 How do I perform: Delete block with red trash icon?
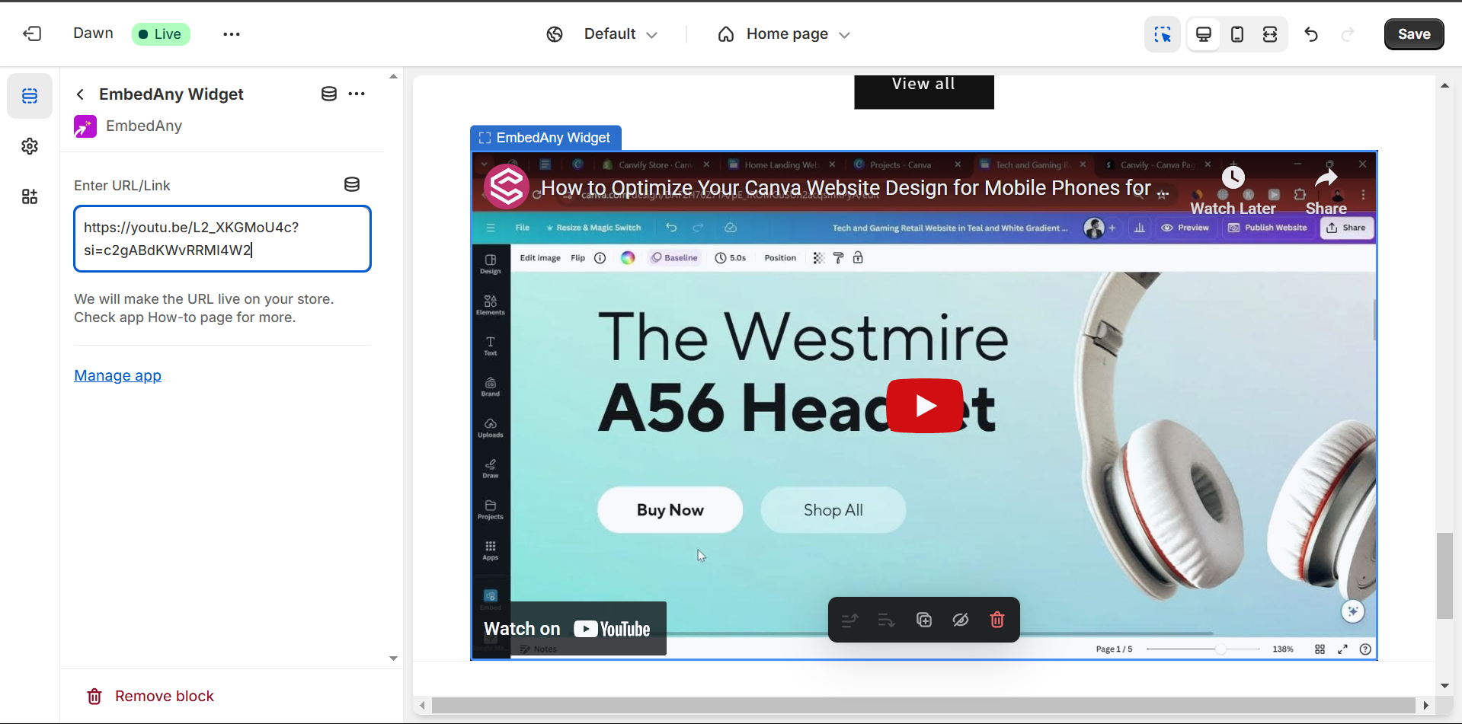pyautogui.click(x=997, y=620)
